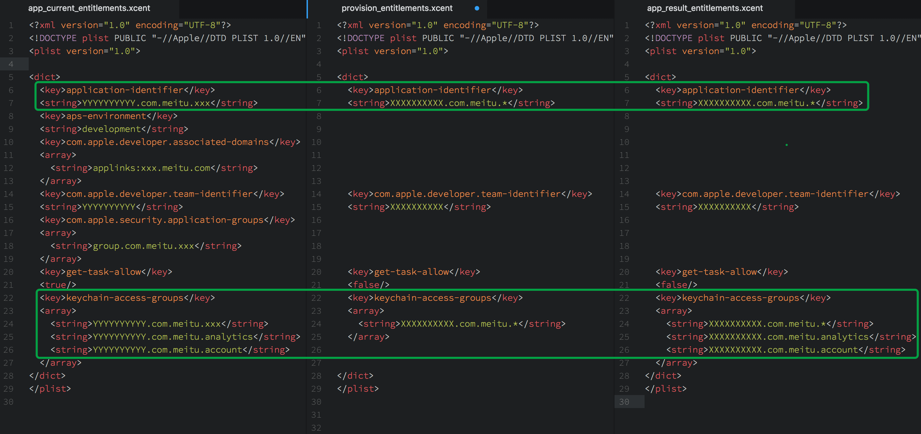The image size is (921, 434).
Task: Switch to the app_current_entitlements.xcent tab
Action: coord(89,8)
